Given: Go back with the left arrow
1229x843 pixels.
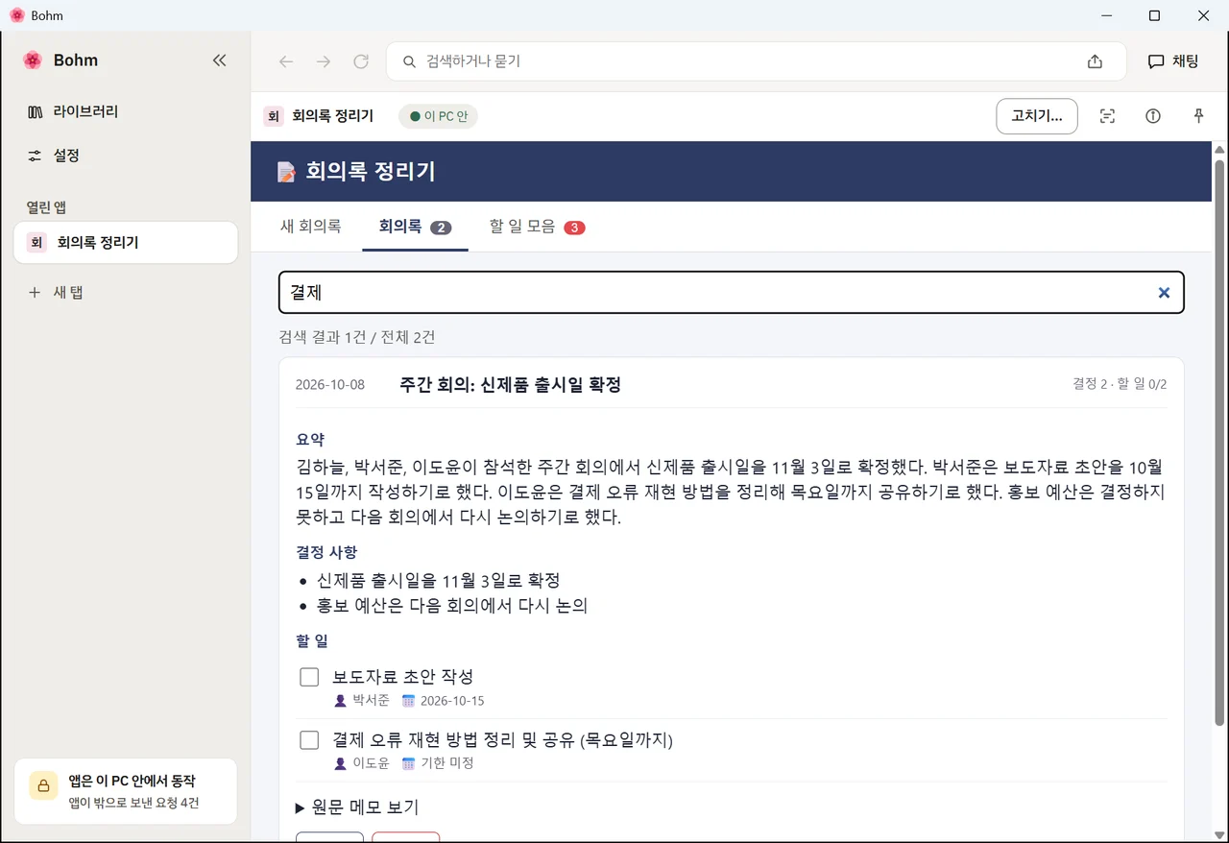Looking at the screenshot, I should click(286, 61).
